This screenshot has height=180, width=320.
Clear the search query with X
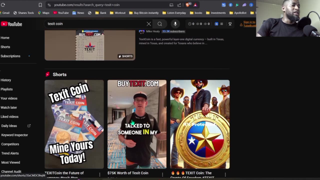pyautogui.click(x=149, y=24)
